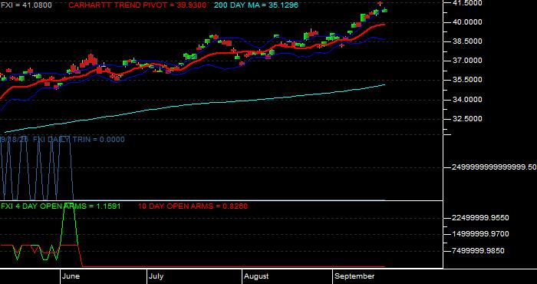
Task: Select the August marker on time axis
Action: 256,276
